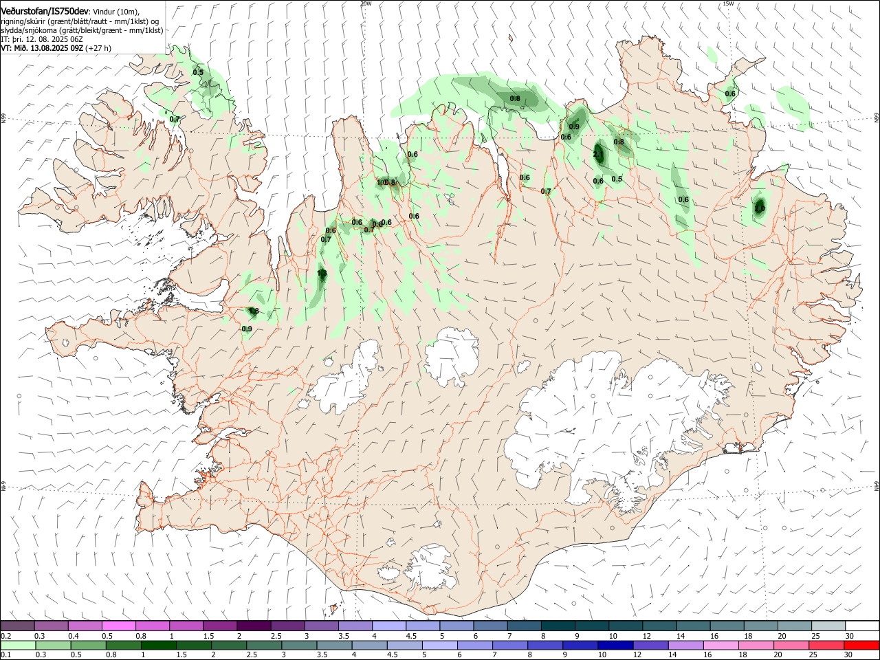880x660 pixels.
Task: Pick the 0.2 swatch in the upper legend row
Action: tap(17, 626)
